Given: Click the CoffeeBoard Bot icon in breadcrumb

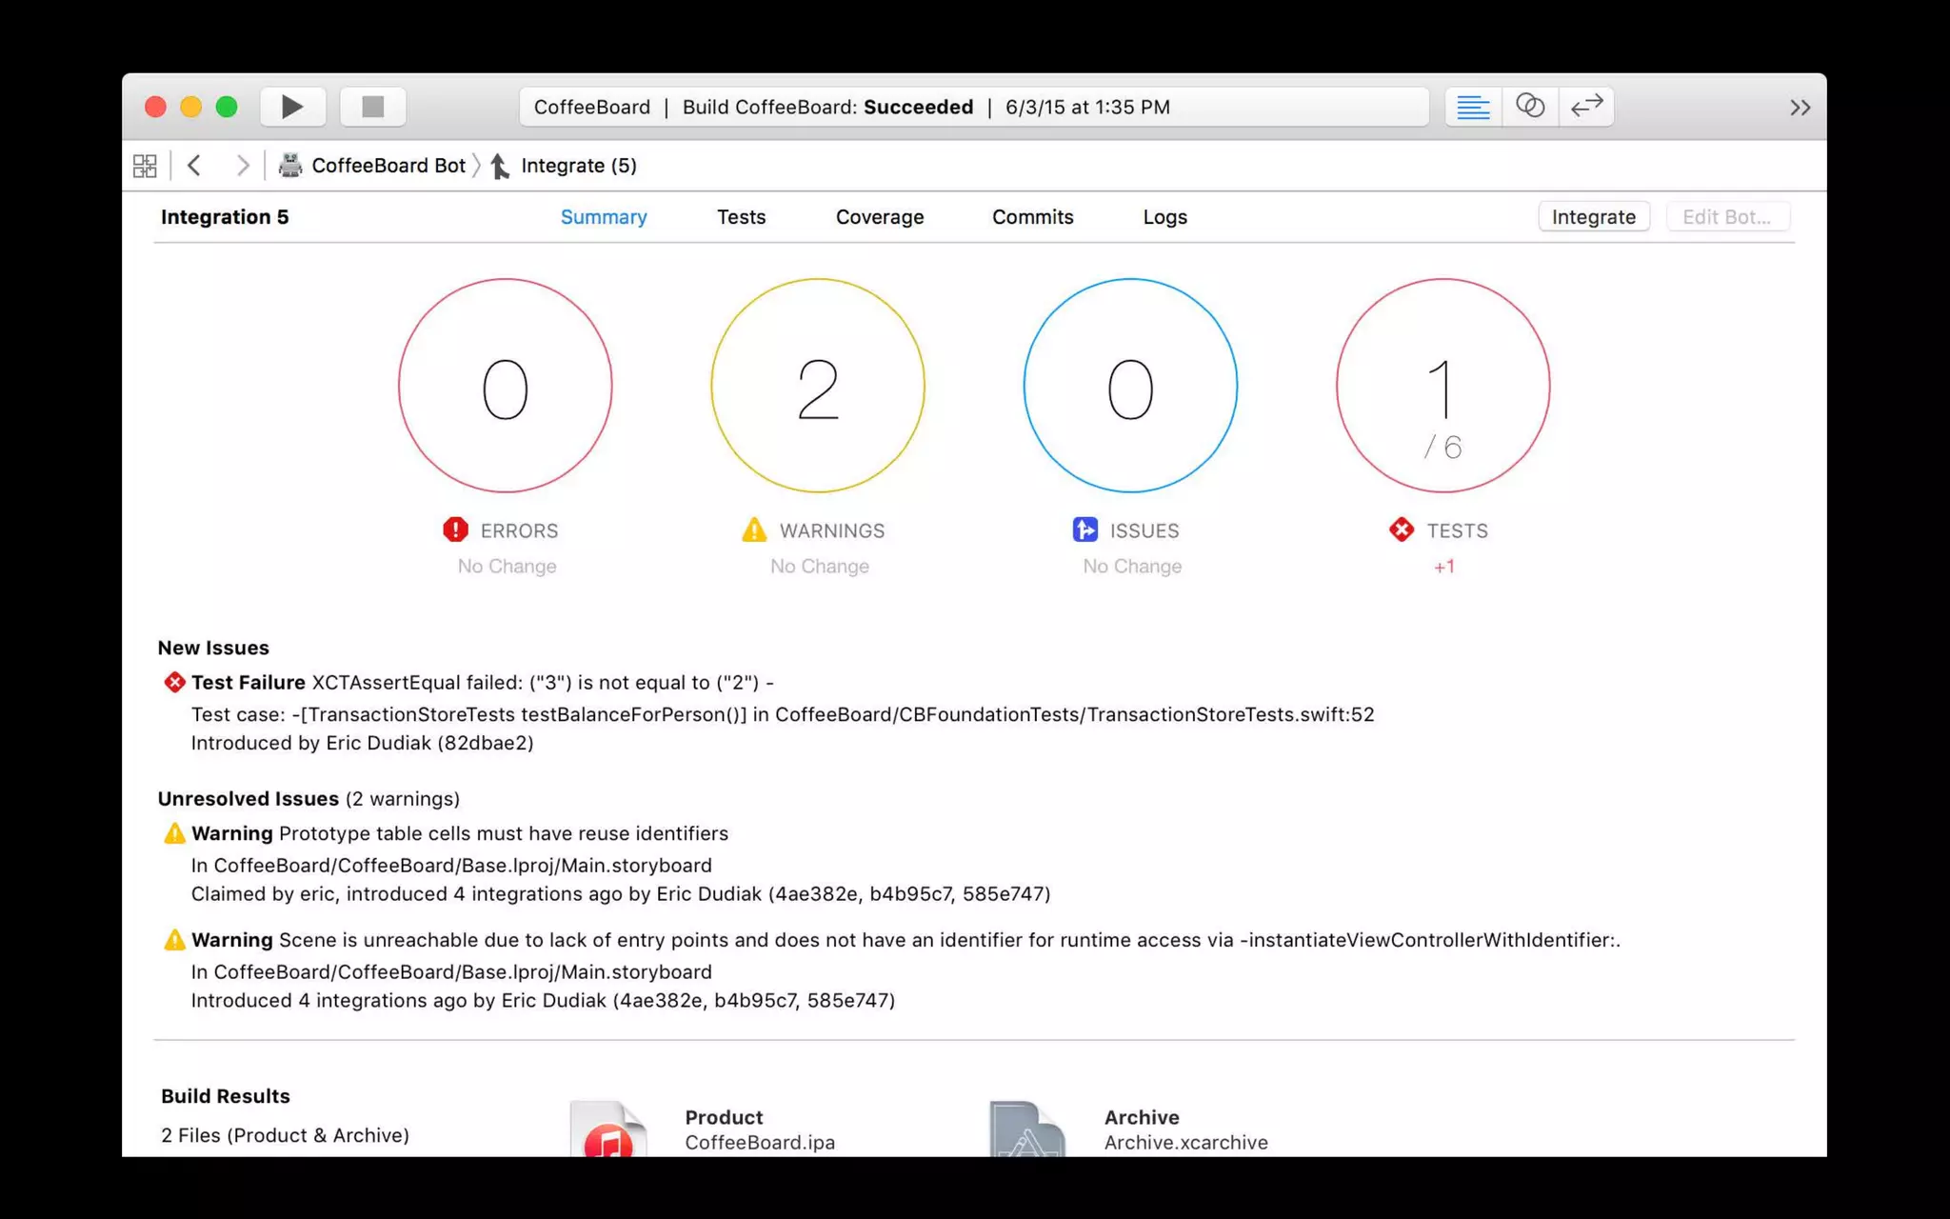Looking at the screenshot, I should tap(290, 166).
